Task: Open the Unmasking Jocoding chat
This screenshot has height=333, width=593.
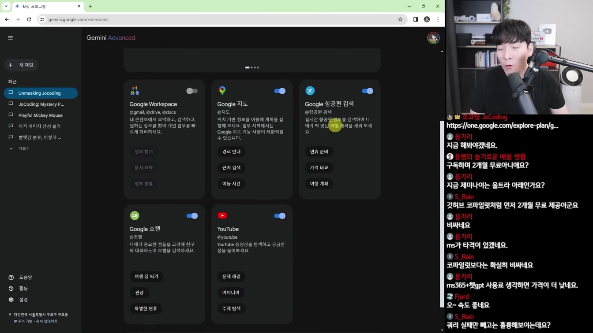Action: click(x=41, y=93)
